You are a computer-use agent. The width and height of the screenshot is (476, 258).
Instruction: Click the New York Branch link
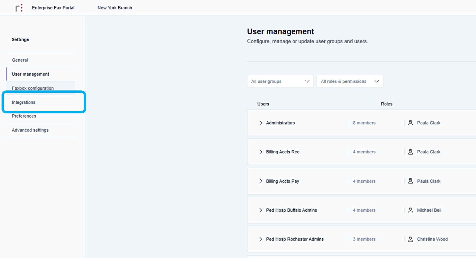pyautogui.click(x=115, y=8)
